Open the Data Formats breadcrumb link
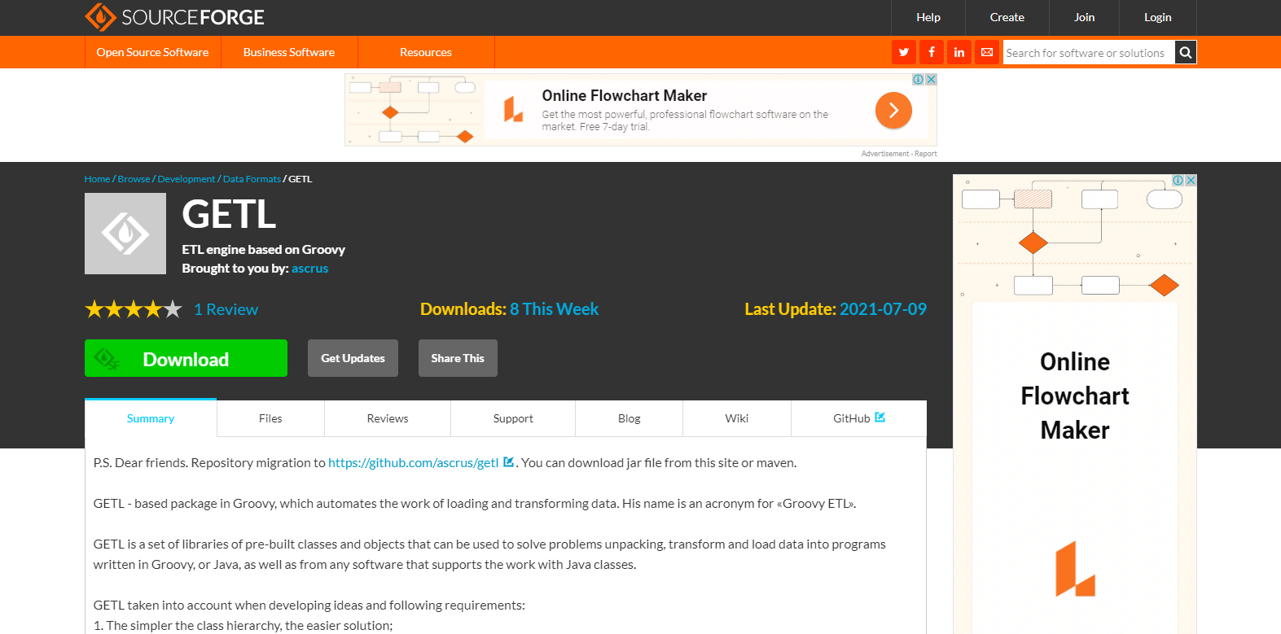Screen dimensions: 1281x634 [x=252, y=179]
